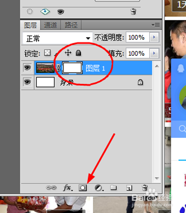186x213 pixels.
Task: Create a new layer group folder
Action: 113,187
